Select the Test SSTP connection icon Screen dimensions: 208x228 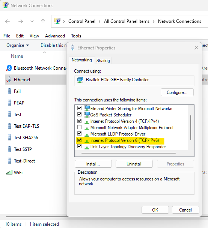point(9,149)
